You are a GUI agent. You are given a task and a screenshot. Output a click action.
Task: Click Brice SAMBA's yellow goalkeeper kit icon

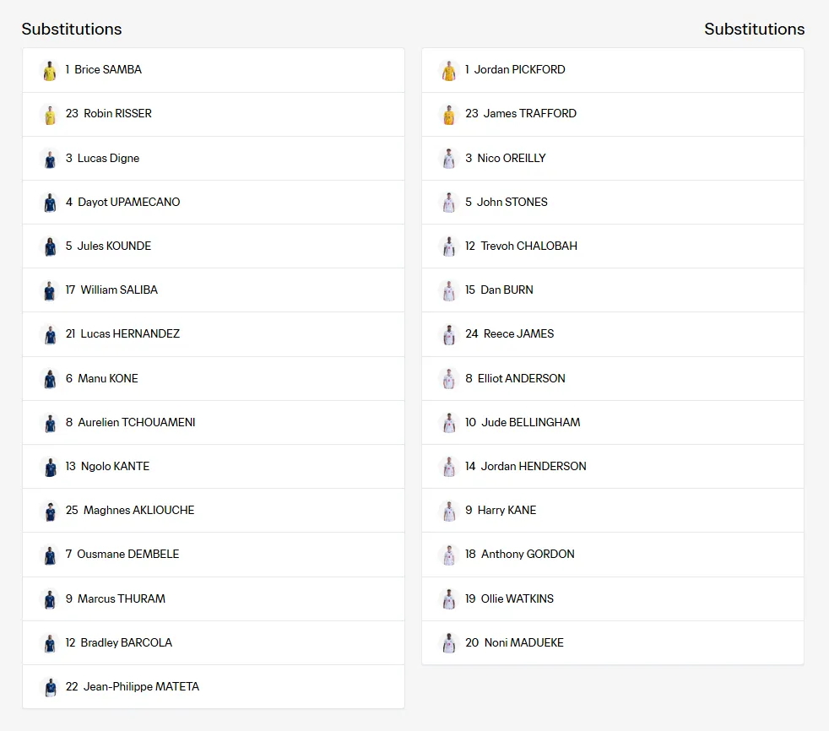click(50, 70)
